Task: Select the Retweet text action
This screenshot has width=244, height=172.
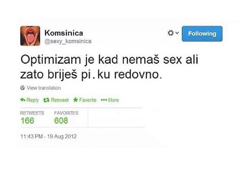Action: point(60,100)
